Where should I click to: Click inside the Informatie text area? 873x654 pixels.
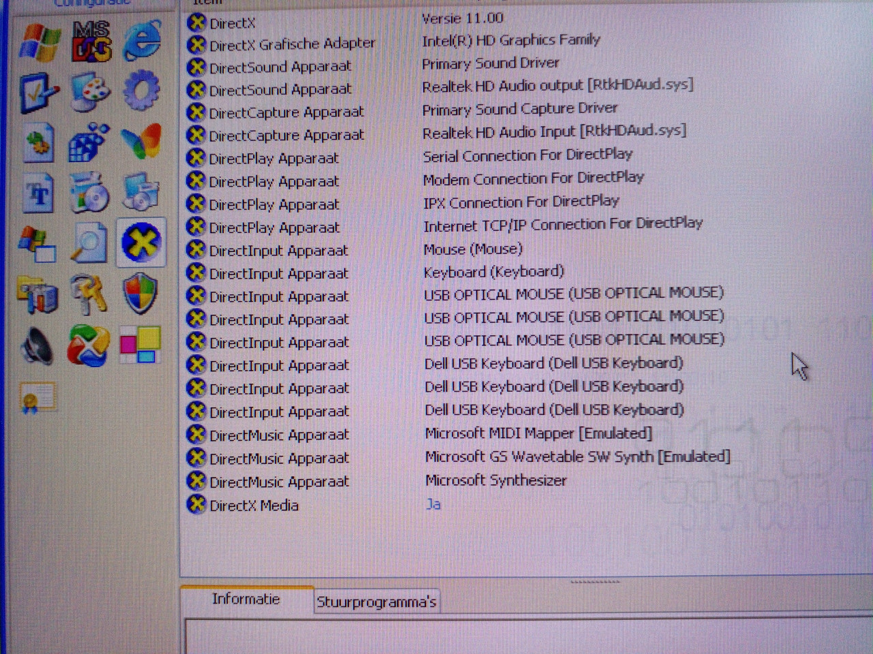[x=528, y=637]
